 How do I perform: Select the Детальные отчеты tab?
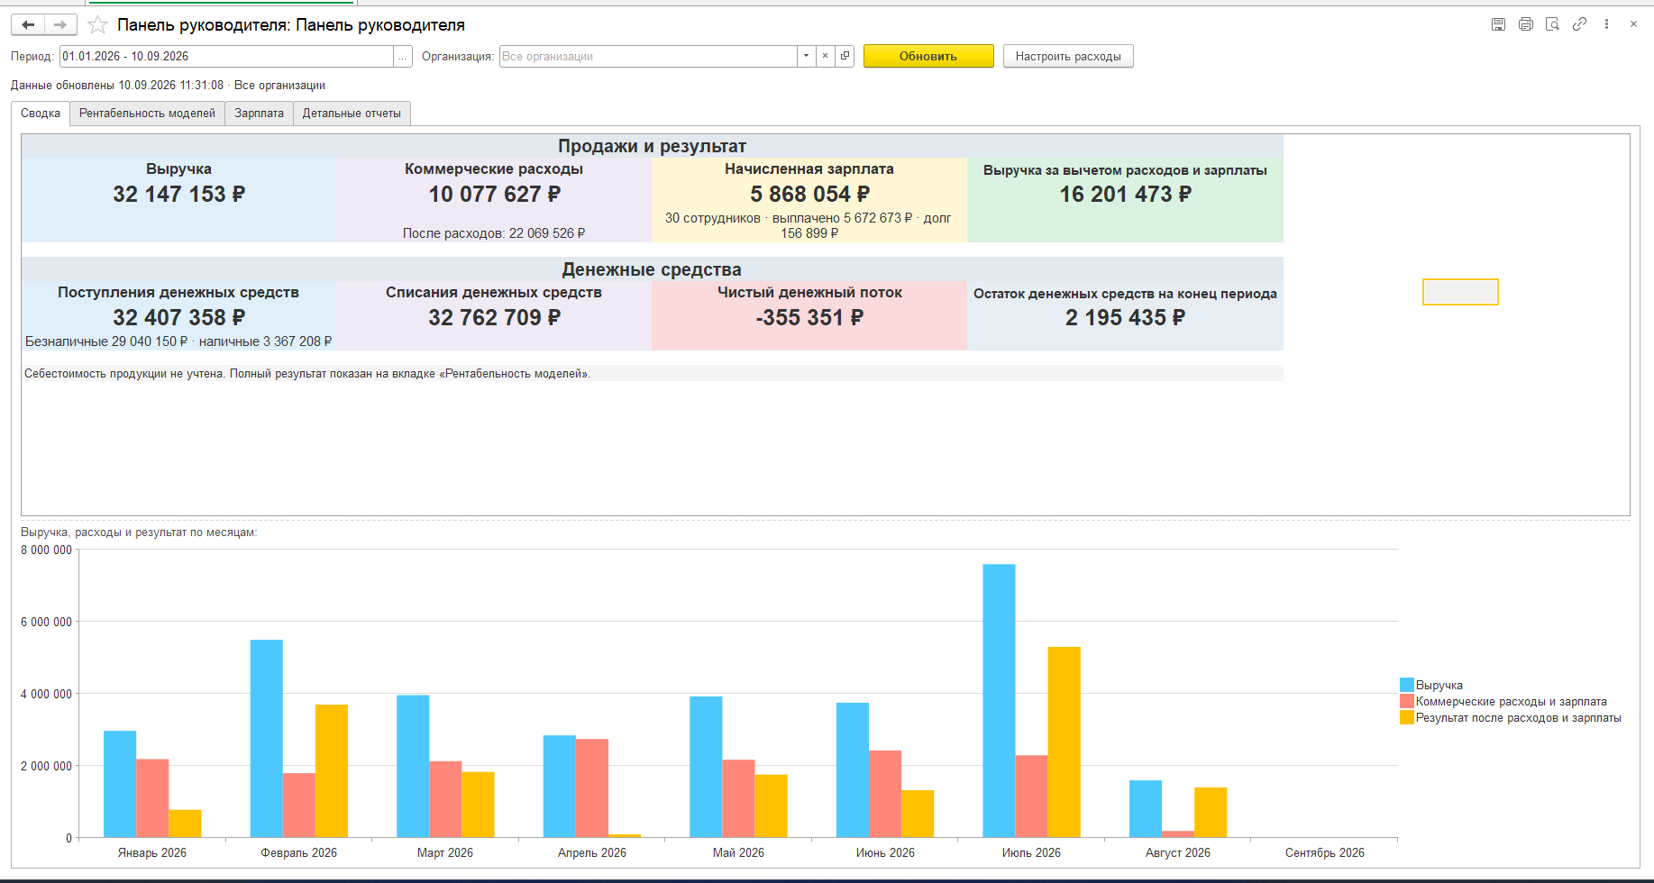(352, 114)
